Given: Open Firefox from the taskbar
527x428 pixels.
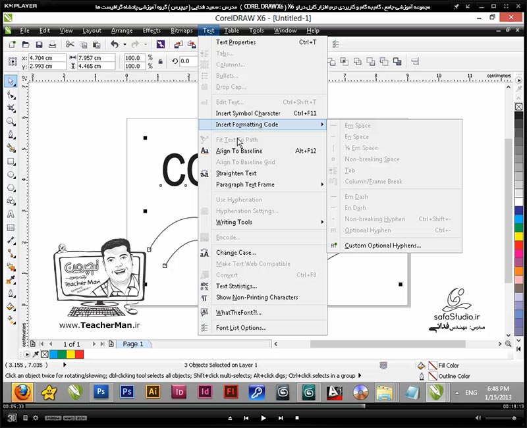Looking at the screenshot, I should pyautogui.click(x=22, y=392).
